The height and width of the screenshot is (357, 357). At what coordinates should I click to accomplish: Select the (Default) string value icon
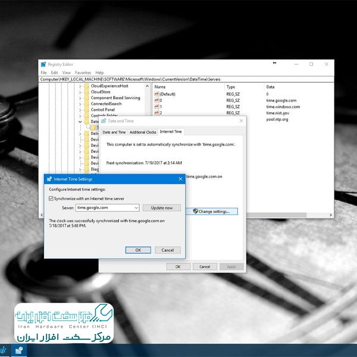point(156,94)
